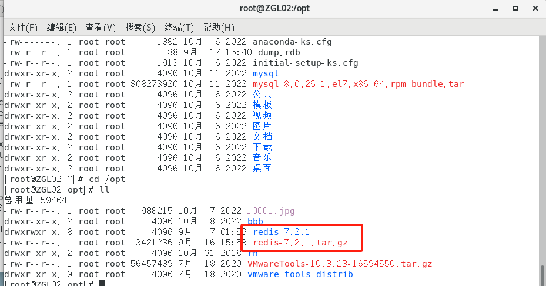
Task: Open the 编辑(E) menu
Action: click(x=62, y=28)
